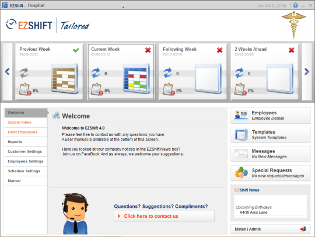Click EZShift app icon in title bar

5,5
